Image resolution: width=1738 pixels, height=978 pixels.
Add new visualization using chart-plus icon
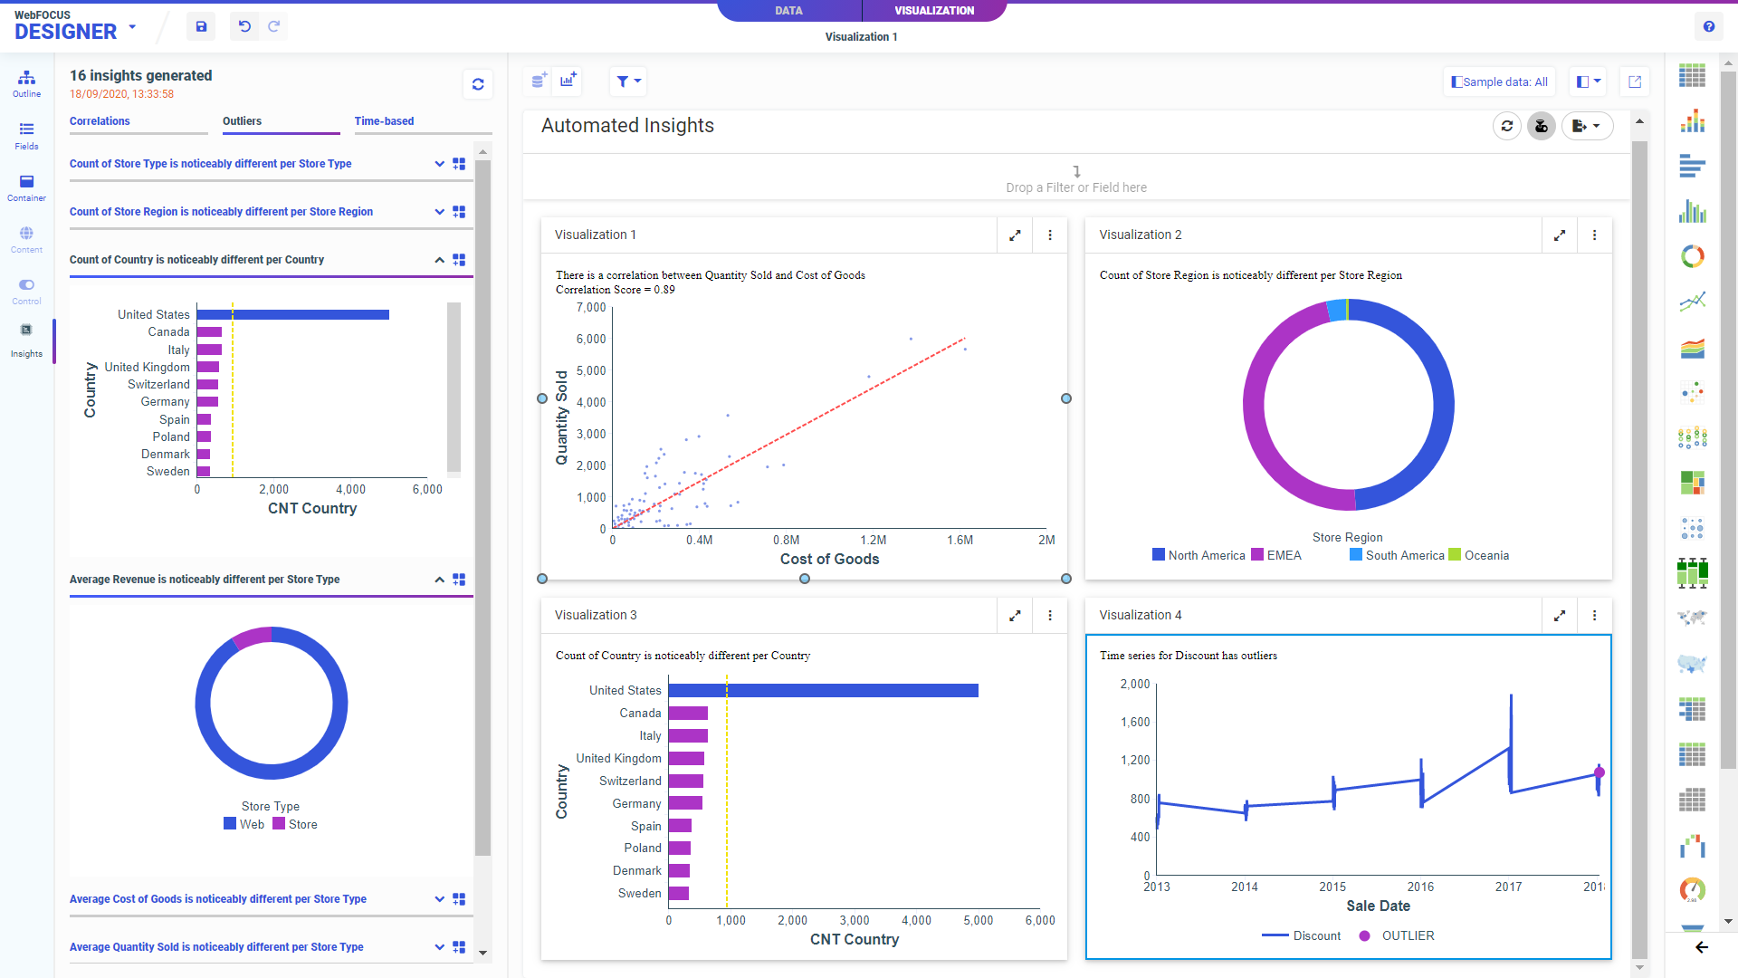(568, 81)
